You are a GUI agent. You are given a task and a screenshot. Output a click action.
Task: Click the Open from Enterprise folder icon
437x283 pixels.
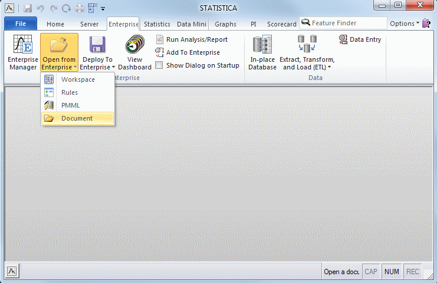(59, 45)
